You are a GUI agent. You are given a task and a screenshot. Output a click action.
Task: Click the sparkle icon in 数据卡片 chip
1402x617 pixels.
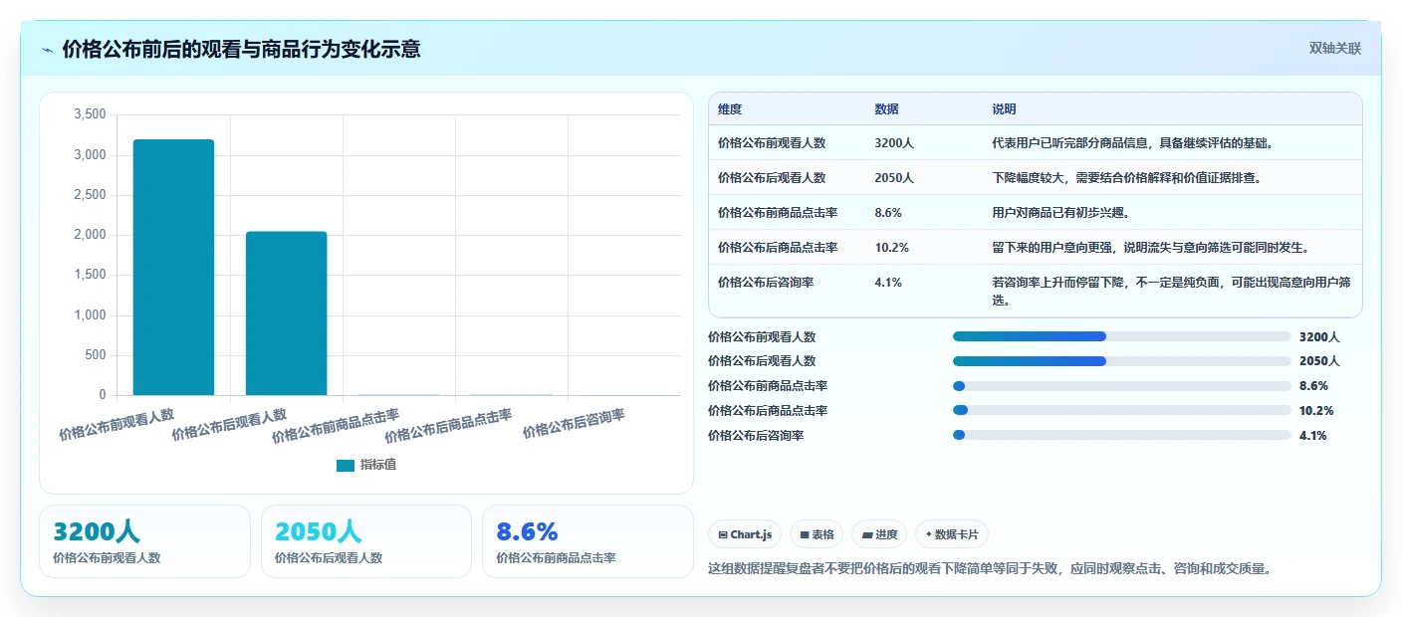(928, 534)
